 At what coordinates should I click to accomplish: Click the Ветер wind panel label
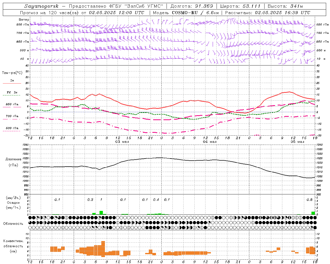[24, 20]
